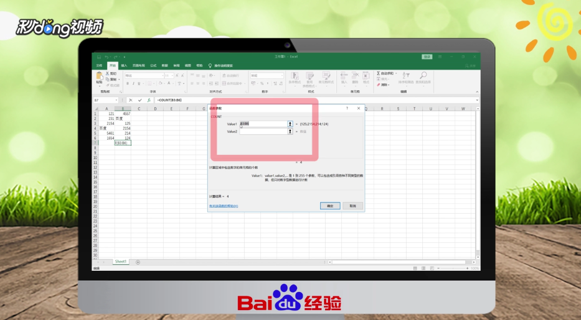This screenshot has height=320, width=581.
Task: Click the zoom slider in status bar
Action: pos(453,268)
